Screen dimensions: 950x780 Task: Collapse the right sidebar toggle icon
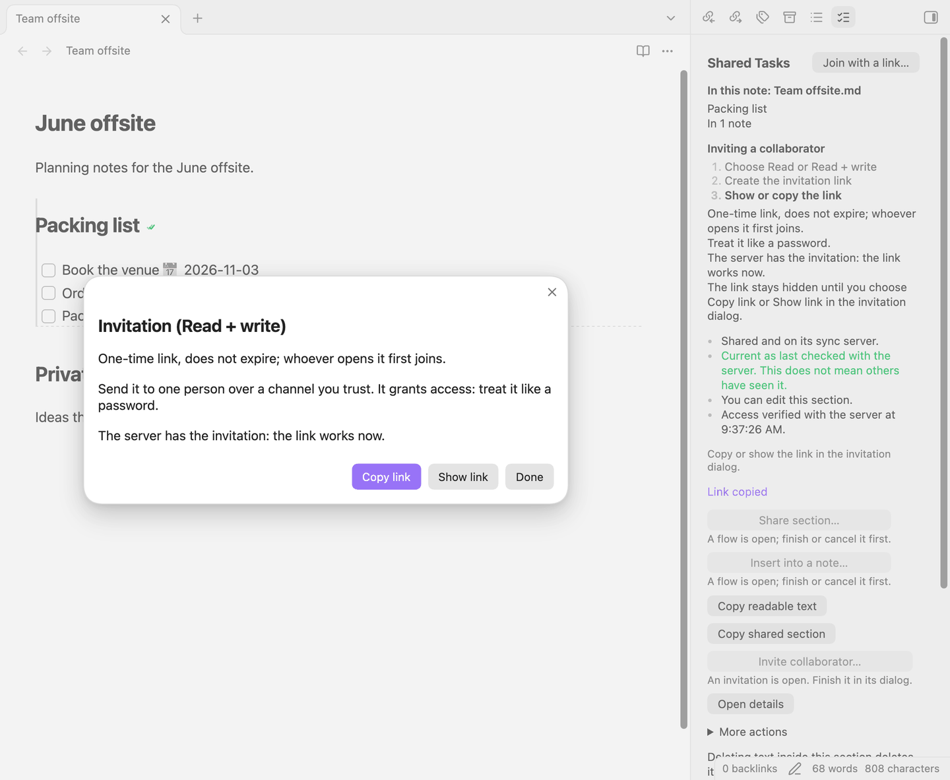(931, 18)
